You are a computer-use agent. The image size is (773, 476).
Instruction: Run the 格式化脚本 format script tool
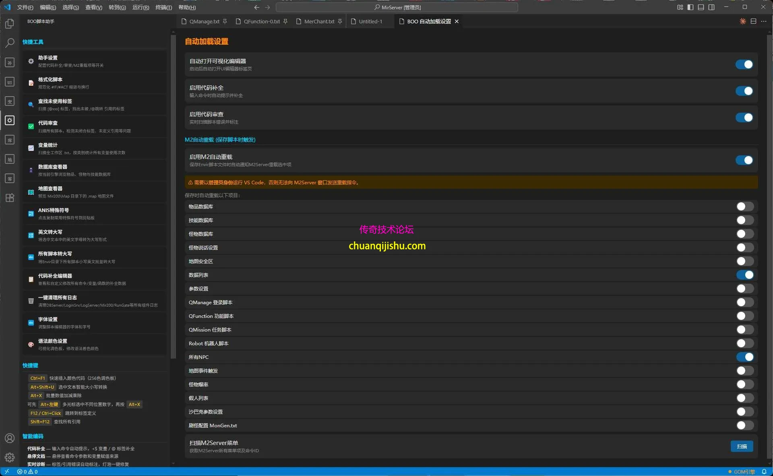pyautogui.click(x=94, y=83)
